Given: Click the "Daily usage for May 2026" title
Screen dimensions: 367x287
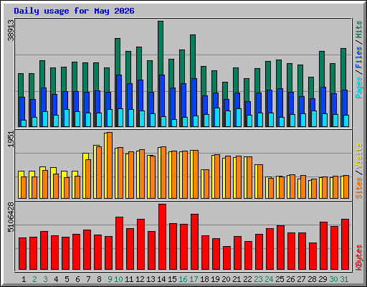Looking at the screenshot, I should click(74, 11).
